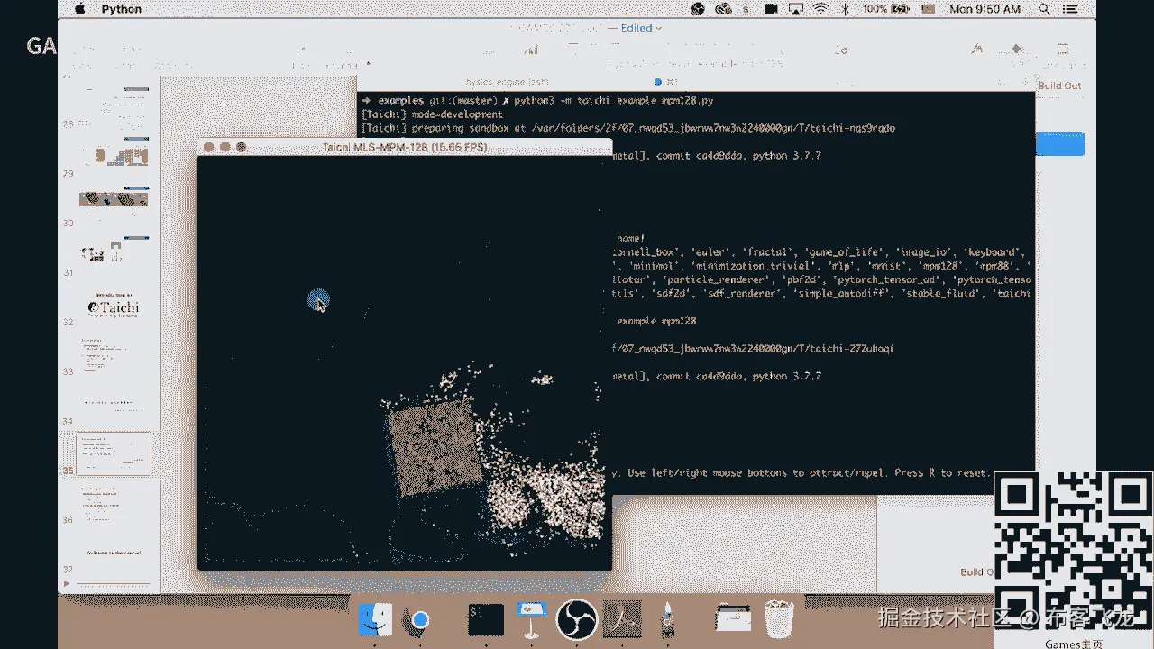Open the Wi-Fi status menu
The width and height of the screenshot is (1154, 649).
(820, 9)
